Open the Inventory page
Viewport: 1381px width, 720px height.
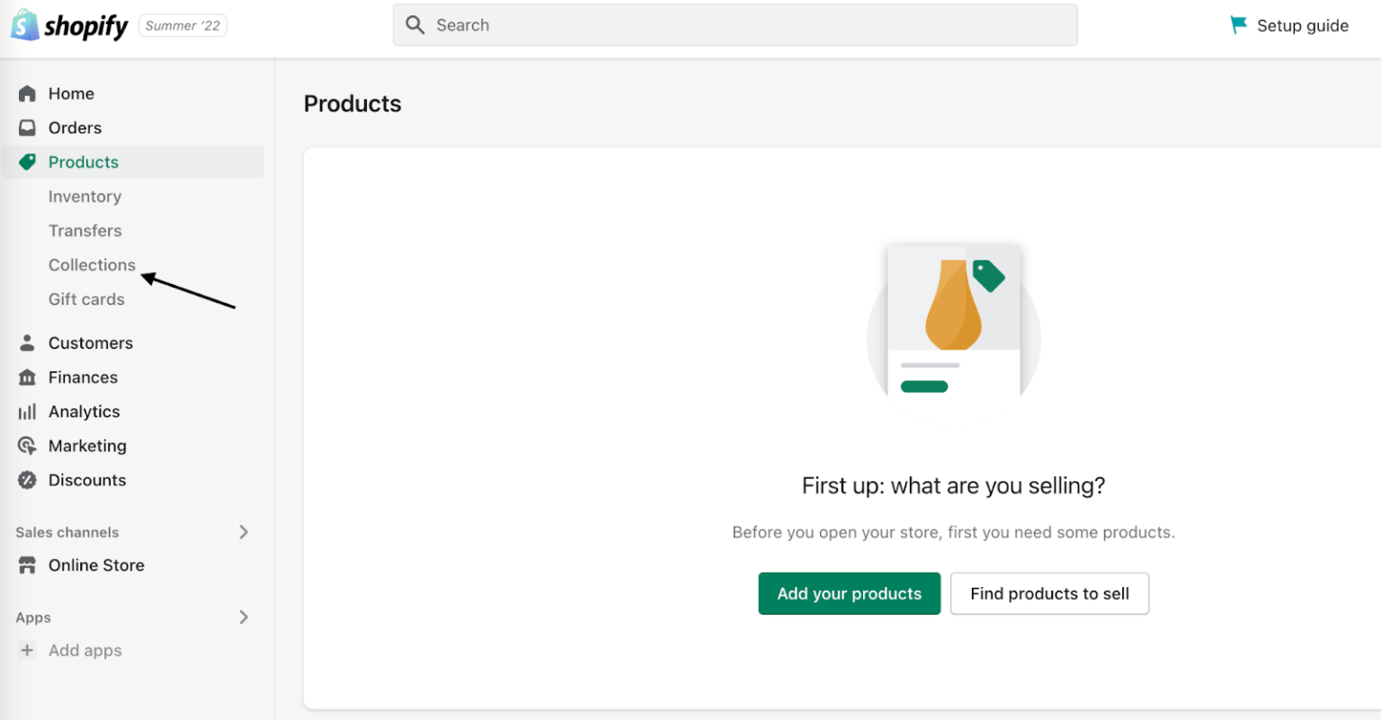pyautogui.click(x=85, y=196)
